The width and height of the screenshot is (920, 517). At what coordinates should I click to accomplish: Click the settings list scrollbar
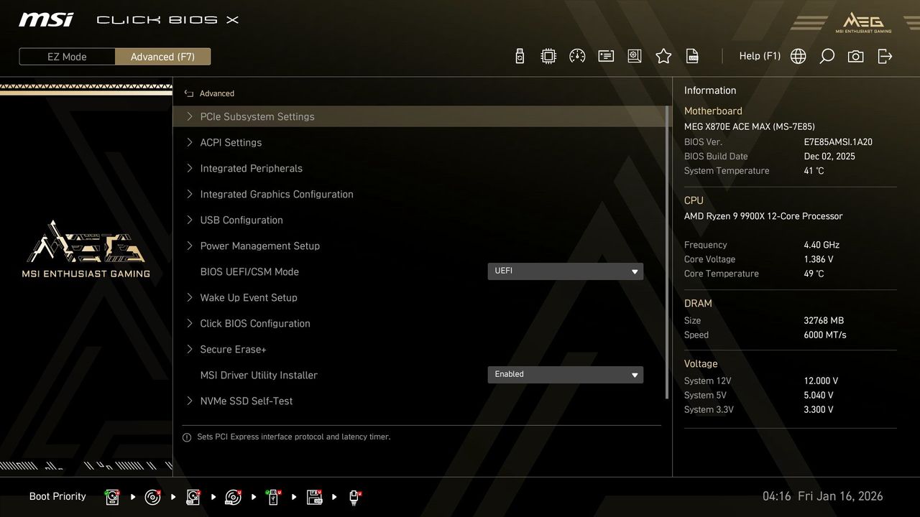(x=668, y=253)
